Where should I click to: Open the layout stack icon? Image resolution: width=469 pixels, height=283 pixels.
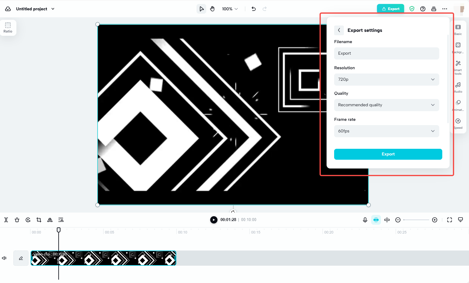tap(434, 9)
